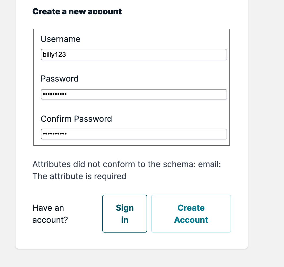Place cursor after billy123 text

[67, 54]
